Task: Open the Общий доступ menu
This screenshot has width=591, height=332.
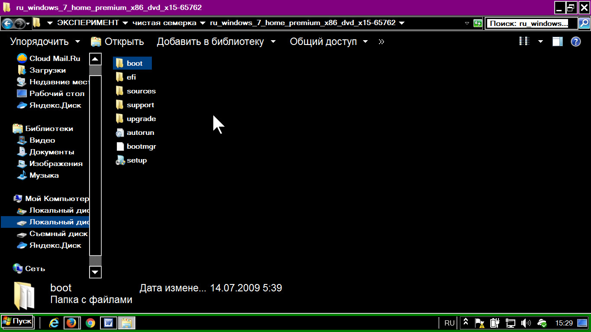Action: tap(329, 41)
